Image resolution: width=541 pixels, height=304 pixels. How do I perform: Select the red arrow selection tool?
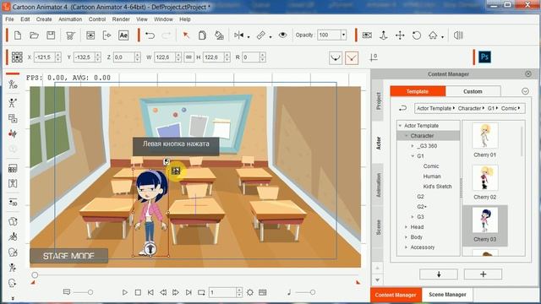pyautogui.click(x=186, y=35)
